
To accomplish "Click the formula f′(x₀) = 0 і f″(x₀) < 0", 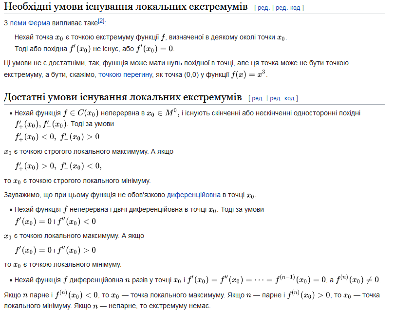I will coord(56,221).
